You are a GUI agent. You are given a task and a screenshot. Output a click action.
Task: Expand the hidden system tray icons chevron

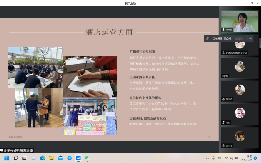pos(208,158)
